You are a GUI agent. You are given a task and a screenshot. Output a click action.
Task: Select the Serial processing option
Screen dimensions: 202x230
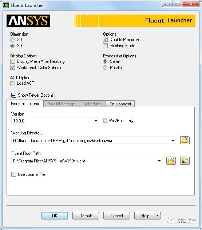pos(105,61)
